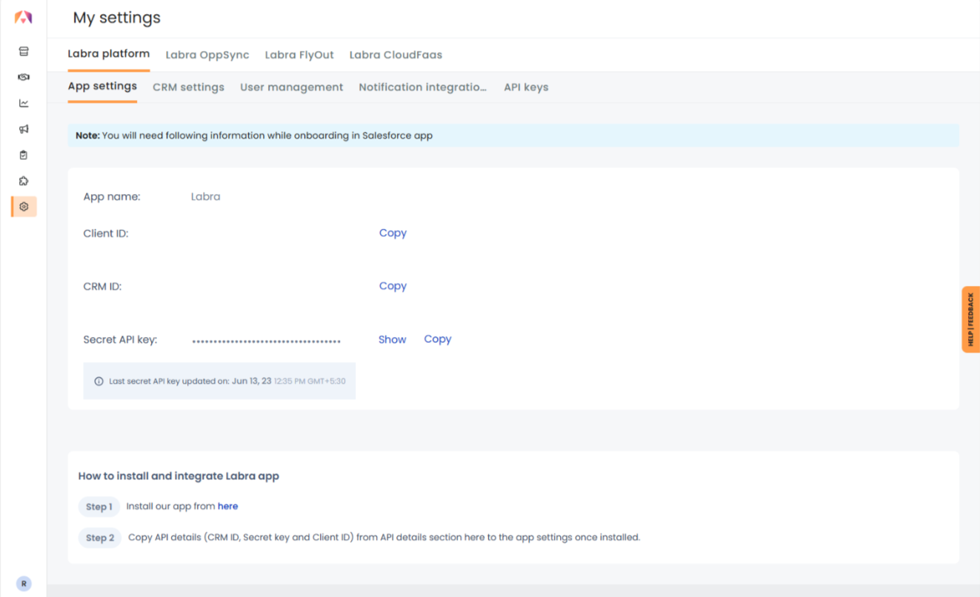The height and width of the screenshot is (597, 980).
Task: Open the CRM settings sub-tab
Action: (x=188, y=87)
